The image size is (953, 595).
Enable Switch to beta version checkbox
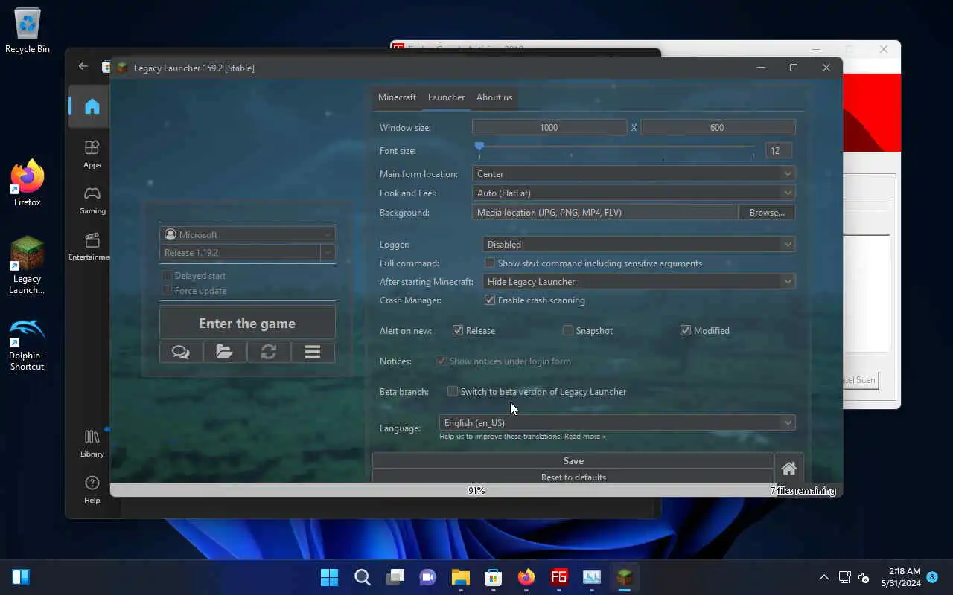coord(453,391)
